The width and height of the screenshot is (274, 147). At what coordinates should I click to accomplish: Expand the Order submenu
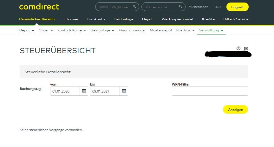coord(46,30)
